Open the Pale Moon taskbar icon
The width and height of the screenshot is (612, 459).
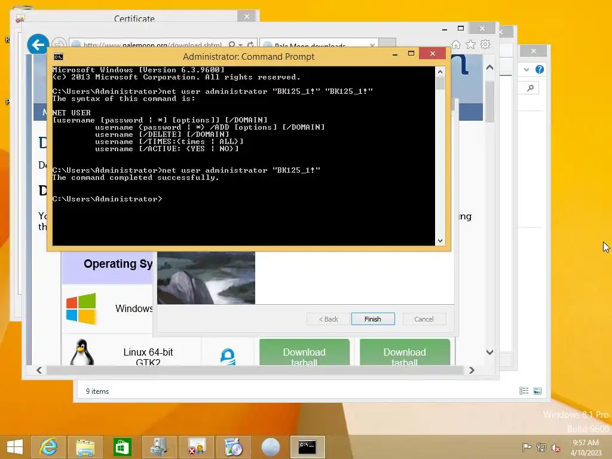pos(271,447)
